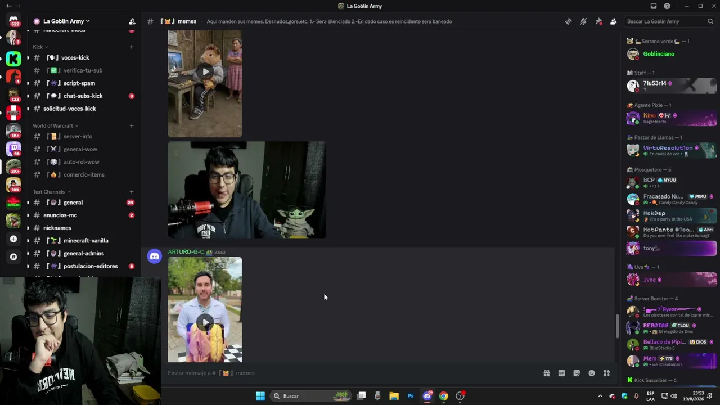This screenshot has height=405, width=720.
Task: Open the general text channel
Action: (x=83, y=202)
